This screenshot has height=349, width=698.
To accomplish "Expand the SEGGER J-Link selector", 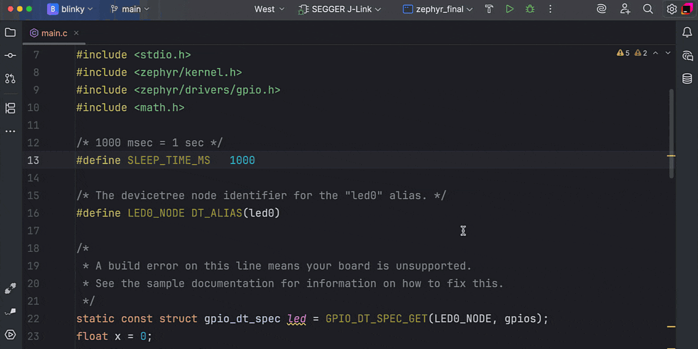I will pyautogui.click(x=340, y=9).
